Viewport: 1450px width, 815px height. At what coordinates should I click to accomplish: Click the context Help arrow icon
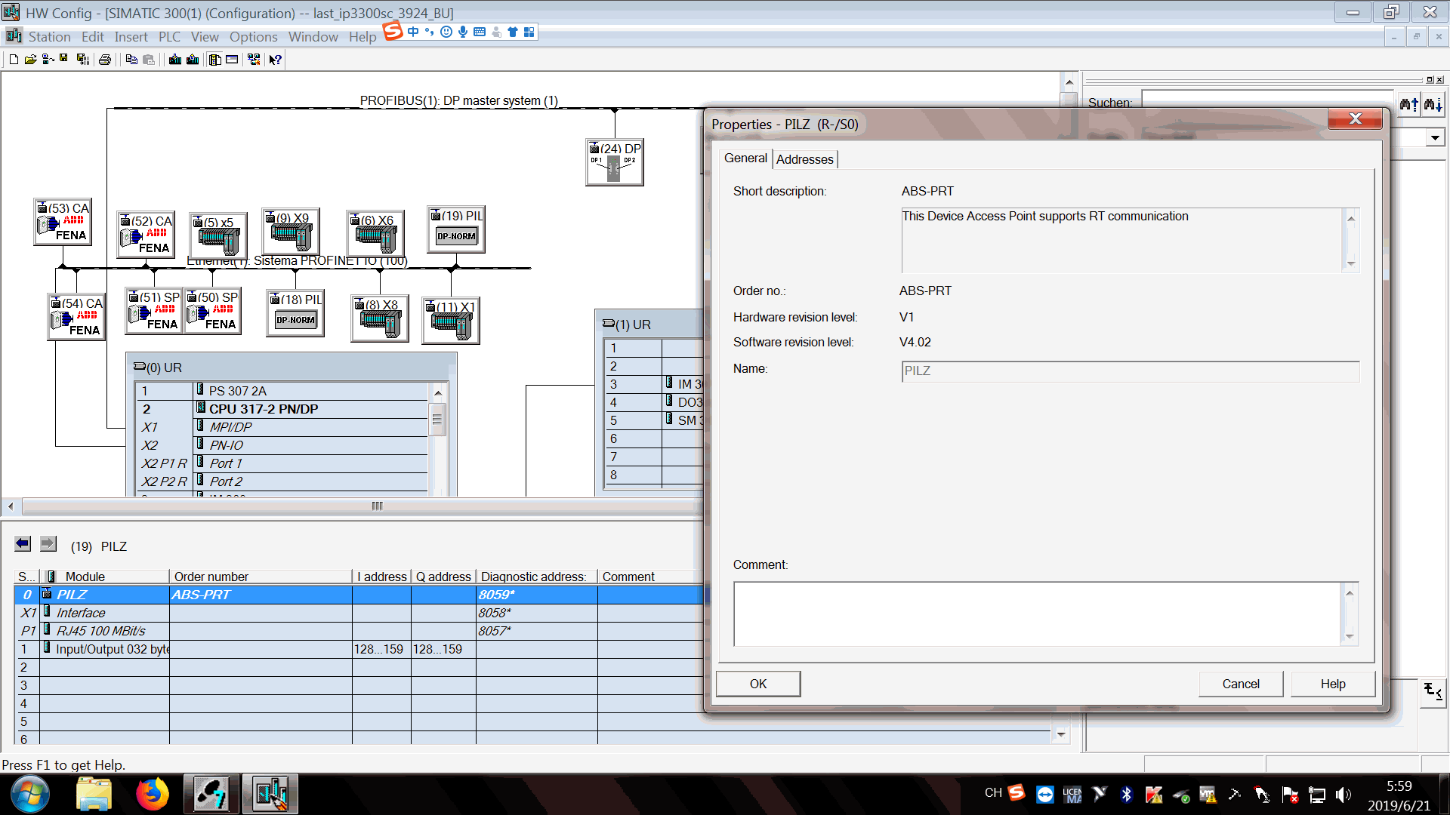click(x=276, y=60)
